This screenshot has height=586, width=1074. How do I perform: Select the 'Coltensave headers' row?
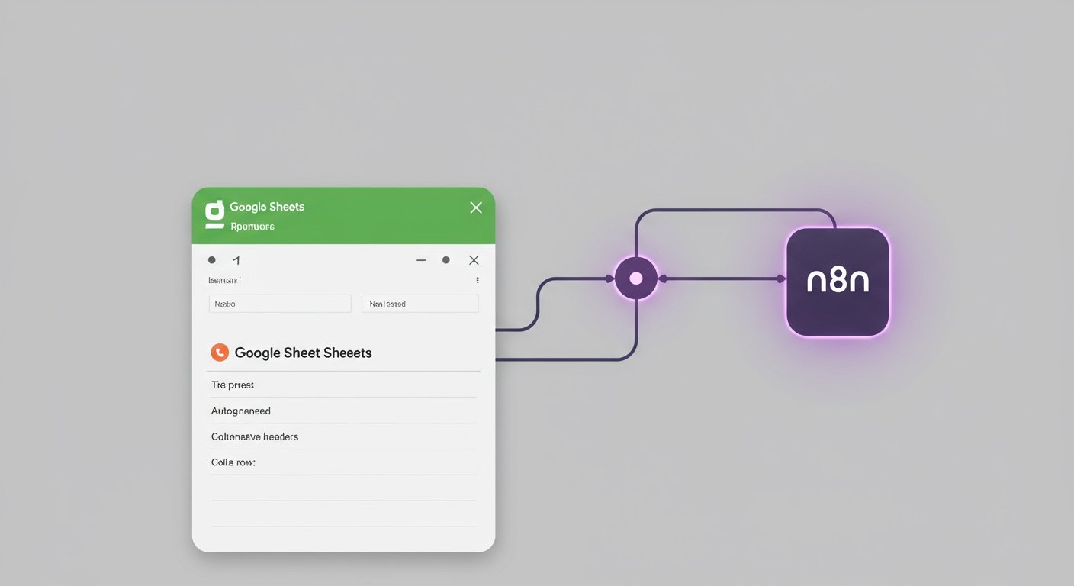(x=343, y=436)
